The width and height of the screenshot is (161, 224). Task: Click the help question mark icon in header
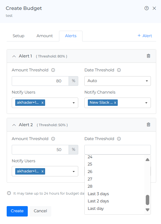(146, 8)
